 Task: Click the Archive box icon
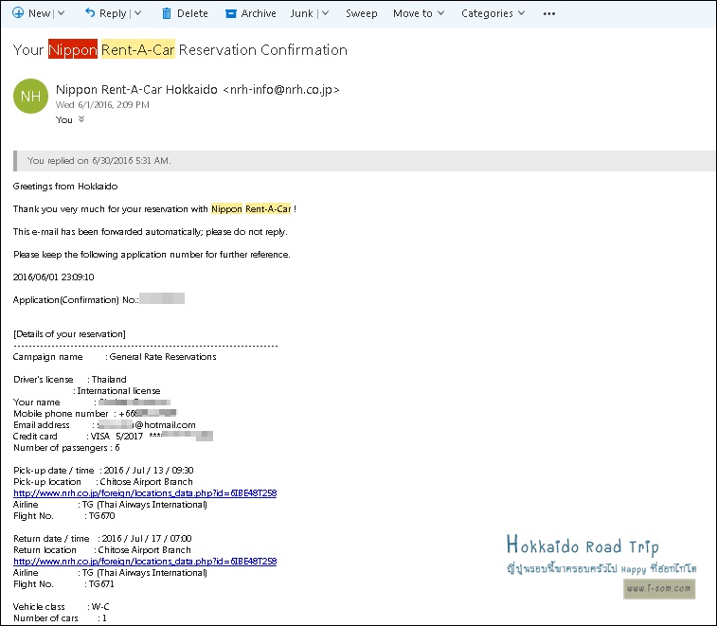pyautogui.click(x=231, y=13)
